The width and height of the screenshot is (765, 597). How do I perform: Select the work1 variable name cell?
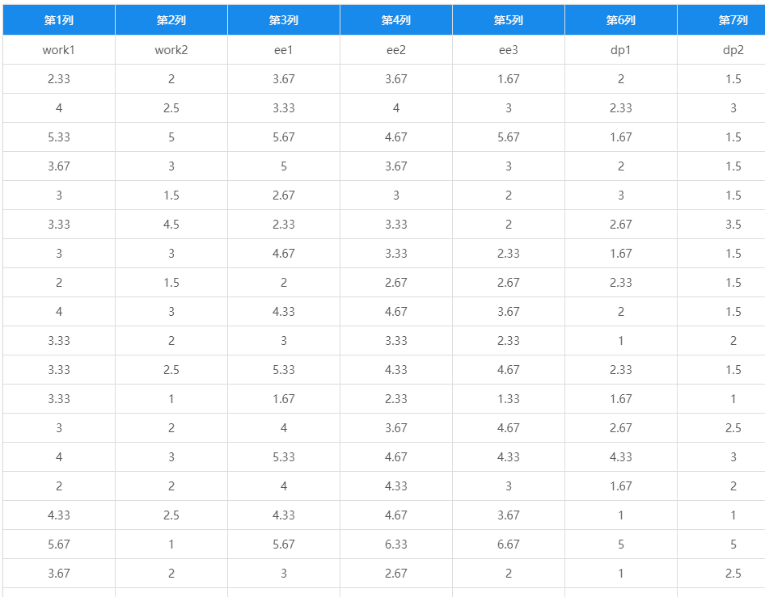(59, 50)
